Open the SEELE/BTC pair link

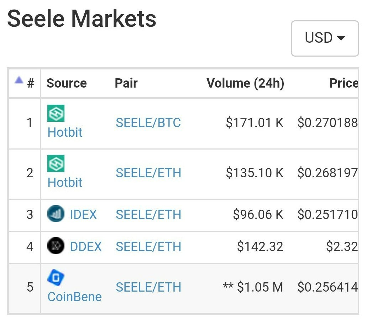click(x=148, y=123)
